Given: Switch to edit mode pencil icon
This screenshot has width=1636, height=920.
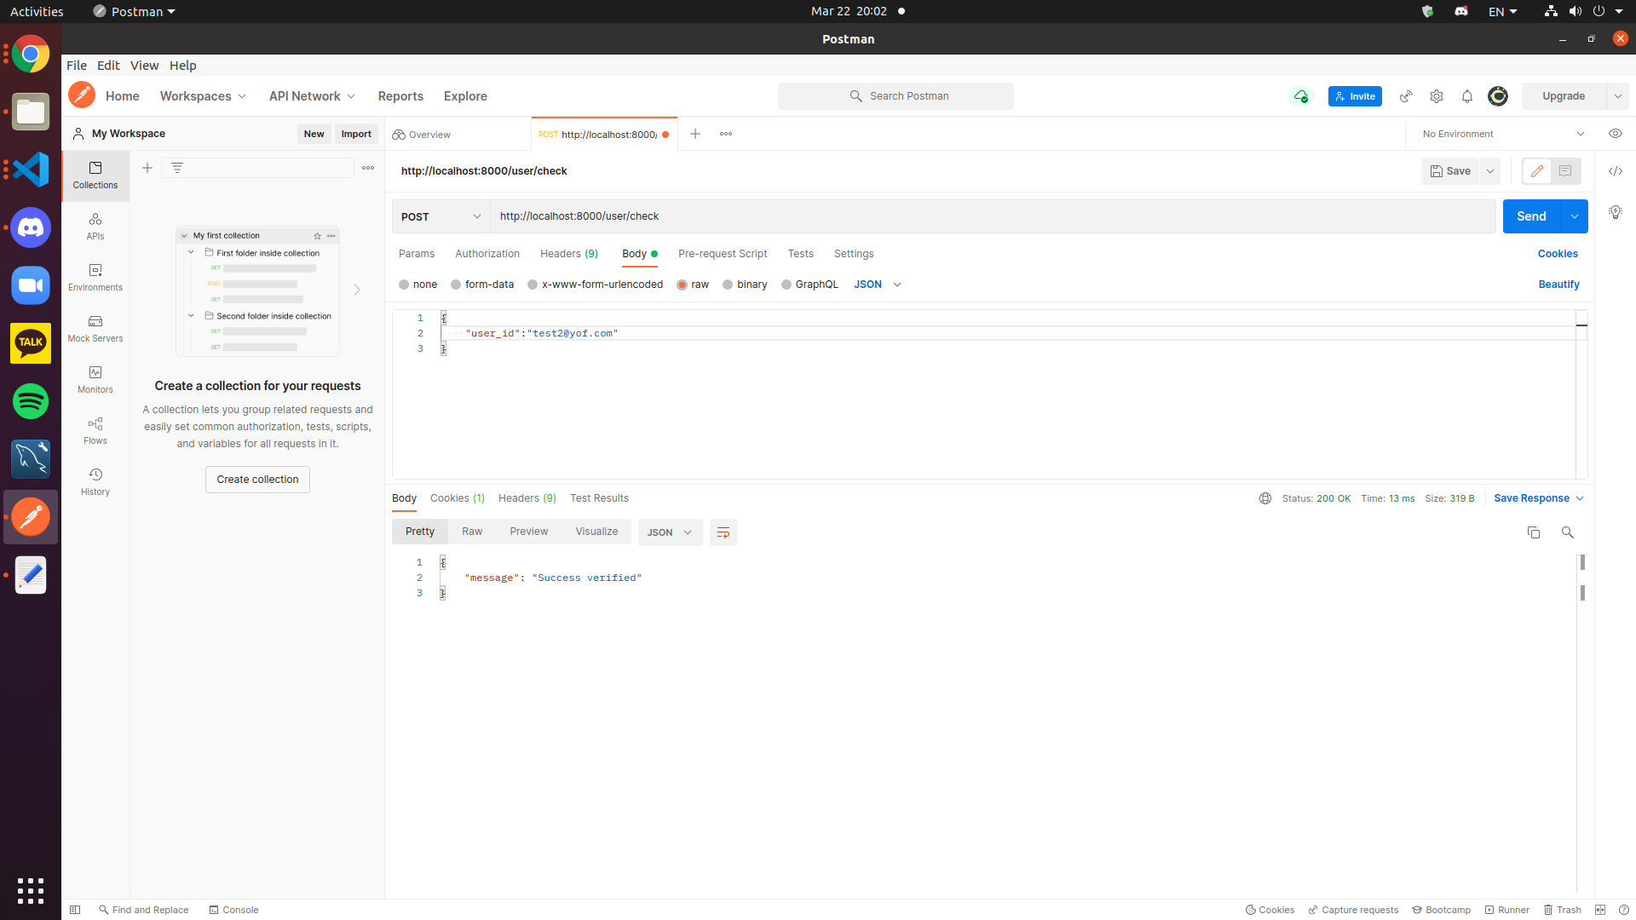Looking at the screenshot, I should coord(1537,171).
